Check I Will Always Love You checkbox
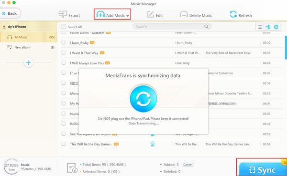The height and width of the screenshot is (176, 287). 64,63
